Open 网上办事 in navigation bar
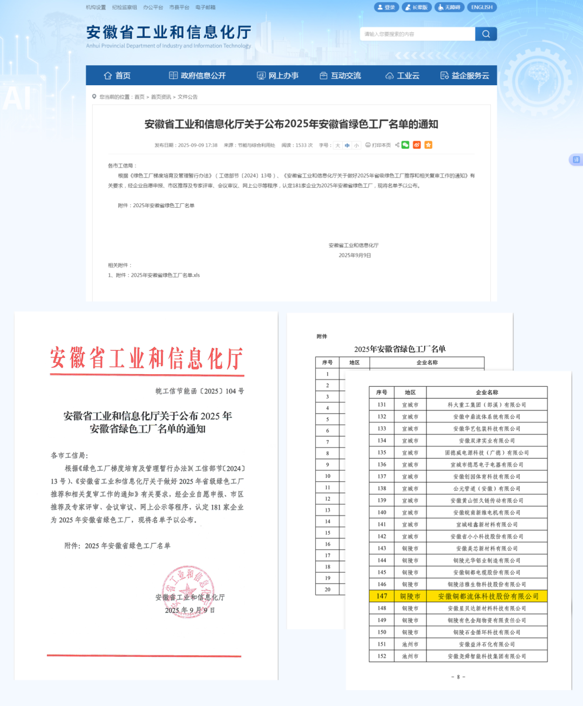This screenshot has width=583, height=706. pos(277,76)
